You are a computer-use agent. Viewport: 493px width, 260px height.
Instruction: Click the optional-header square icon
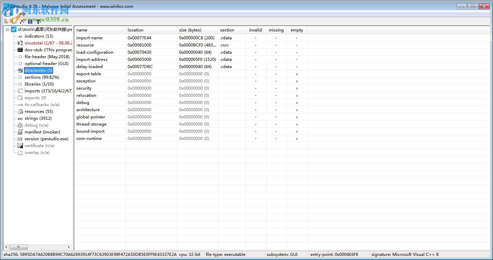(x=20, y=64)
